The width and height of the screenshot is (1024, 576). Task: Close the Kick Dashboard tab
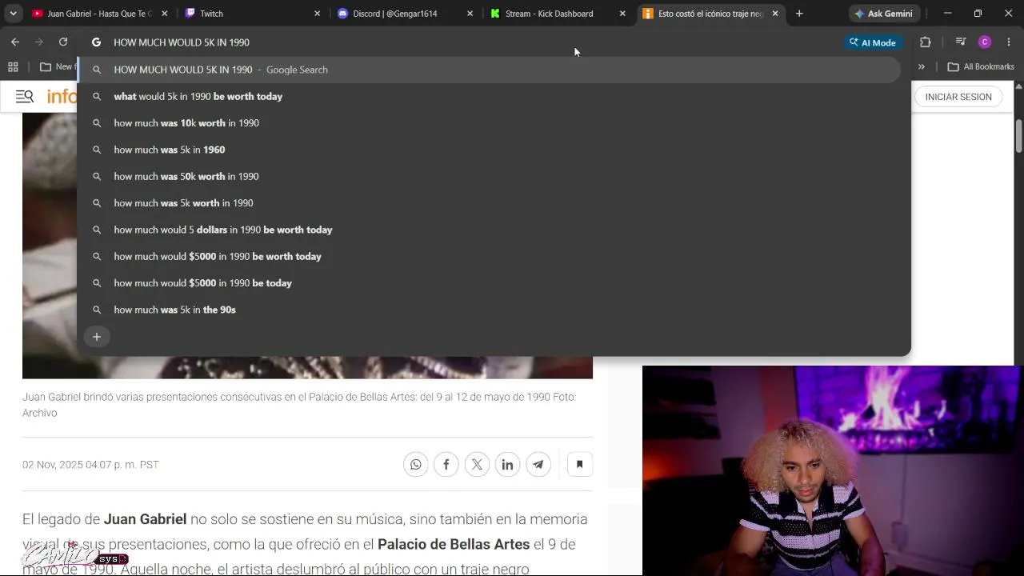pyautogui.click(x=622, y=14)
